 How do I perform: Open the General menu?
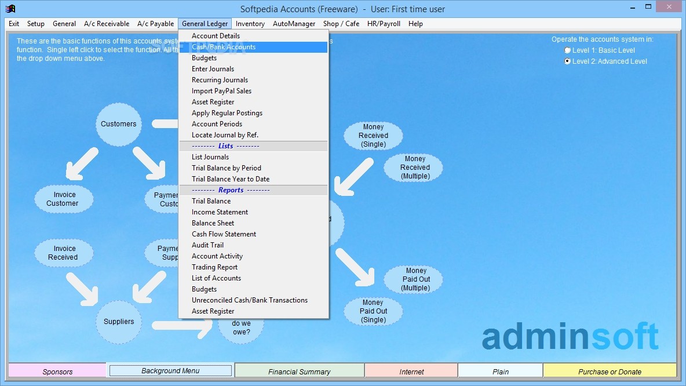64,24
